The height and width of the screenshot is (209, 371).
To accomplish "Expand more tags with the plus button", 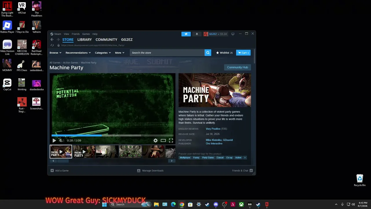I will (245, 158).
